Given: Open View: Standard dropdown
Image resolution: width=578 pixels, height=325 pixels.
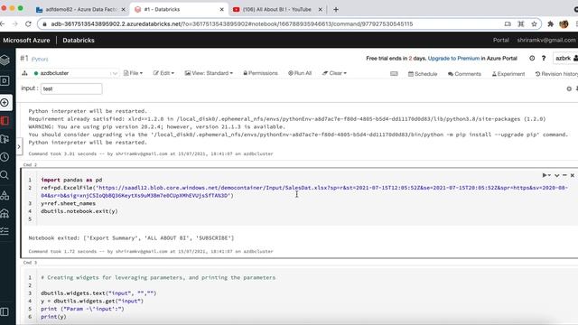Looking at the screenshot, I should 209,73.
